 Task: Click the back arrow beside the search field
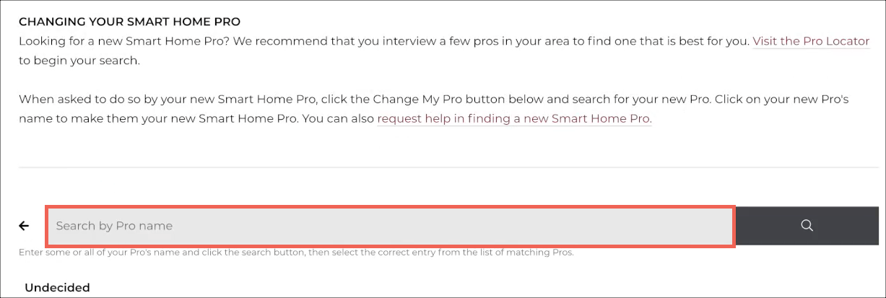coord(24,226)
